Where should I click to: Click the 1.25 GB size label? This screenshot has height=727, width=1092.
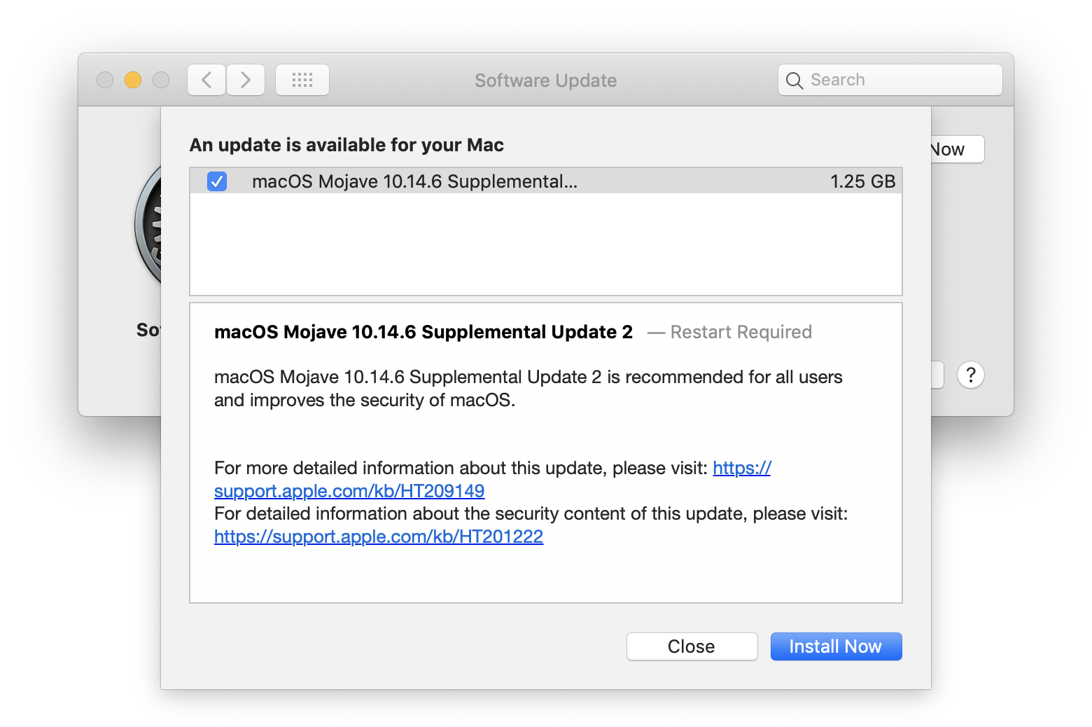(862, 181)
